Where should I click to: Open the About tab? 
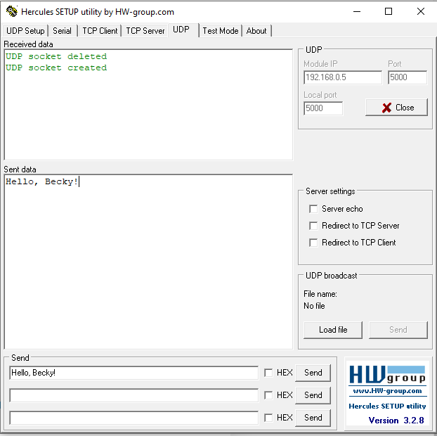[256, 31]
